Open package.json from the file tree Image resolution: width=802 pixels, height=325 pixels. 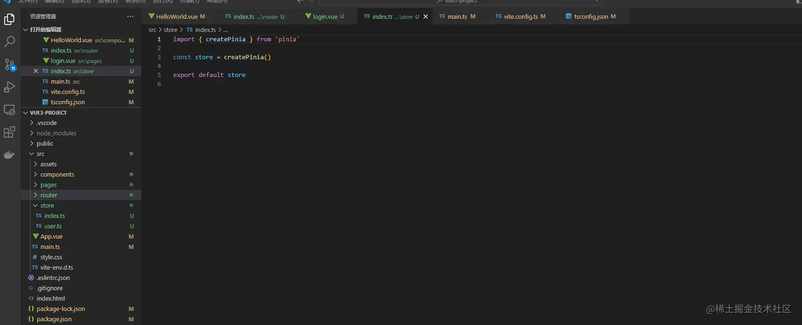tap(53, 319)
